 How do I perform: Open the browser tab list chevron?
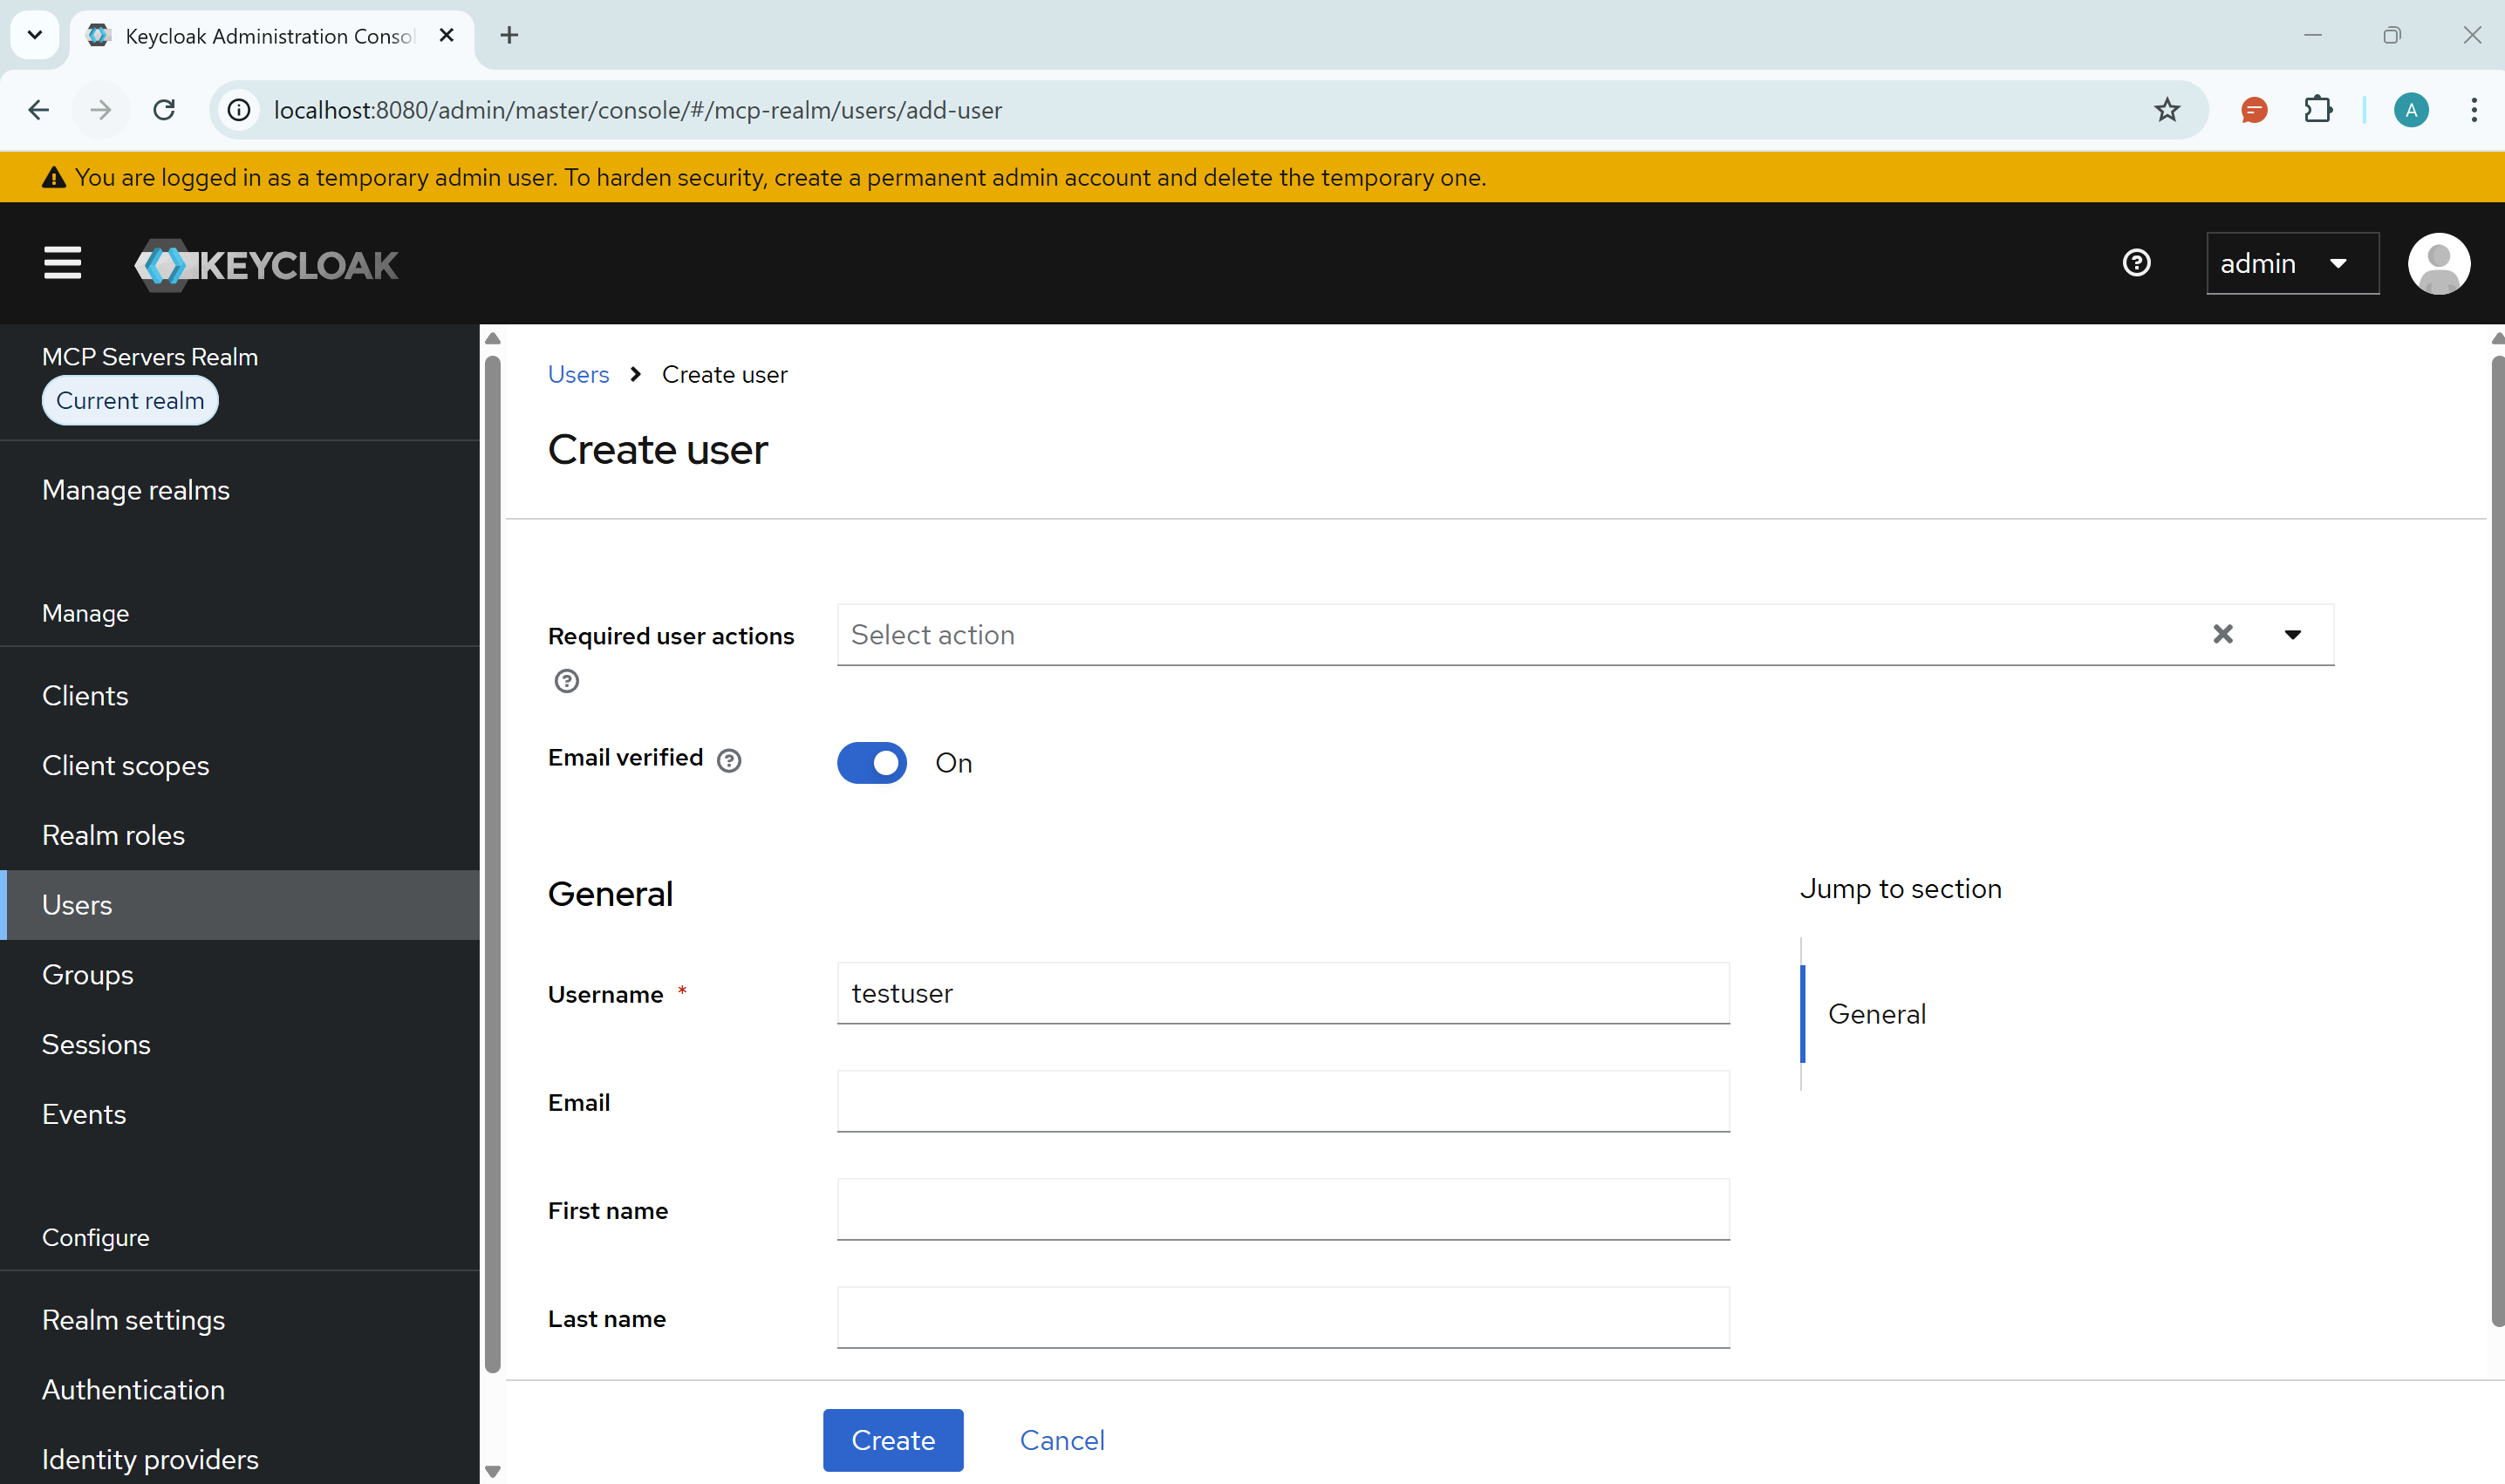tap(34, 35)
